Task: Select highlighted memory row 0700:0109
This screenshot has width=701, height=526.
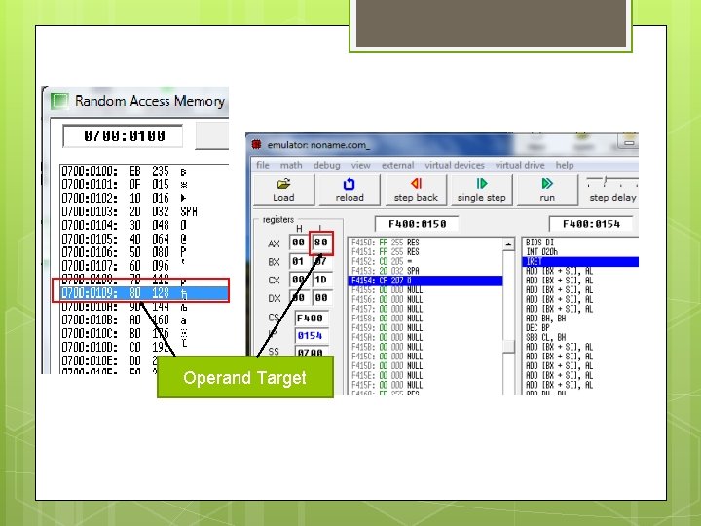Action: point(144,293)
